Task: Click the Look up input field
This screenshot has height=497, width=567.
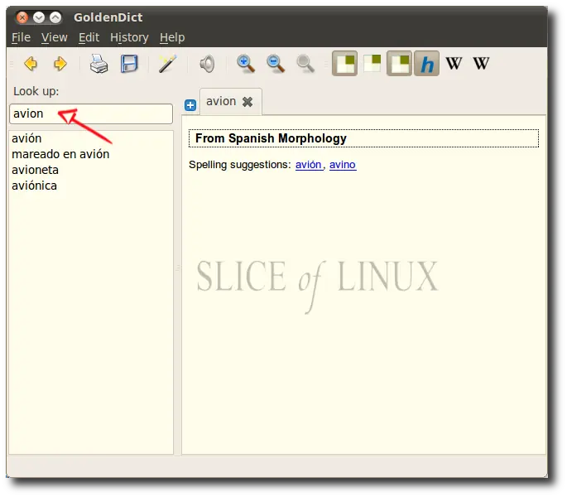Action: point(91,113)
